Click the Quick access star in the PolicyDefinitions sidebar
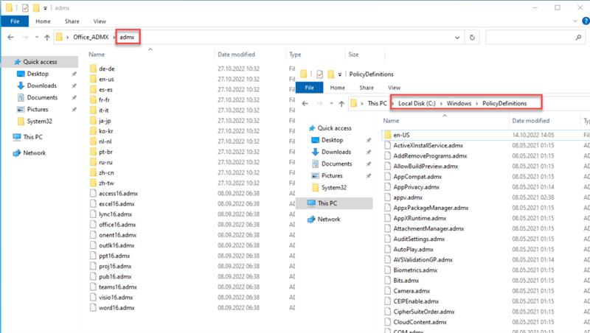Viewport: 590px width, 333px height. point(311,128)
